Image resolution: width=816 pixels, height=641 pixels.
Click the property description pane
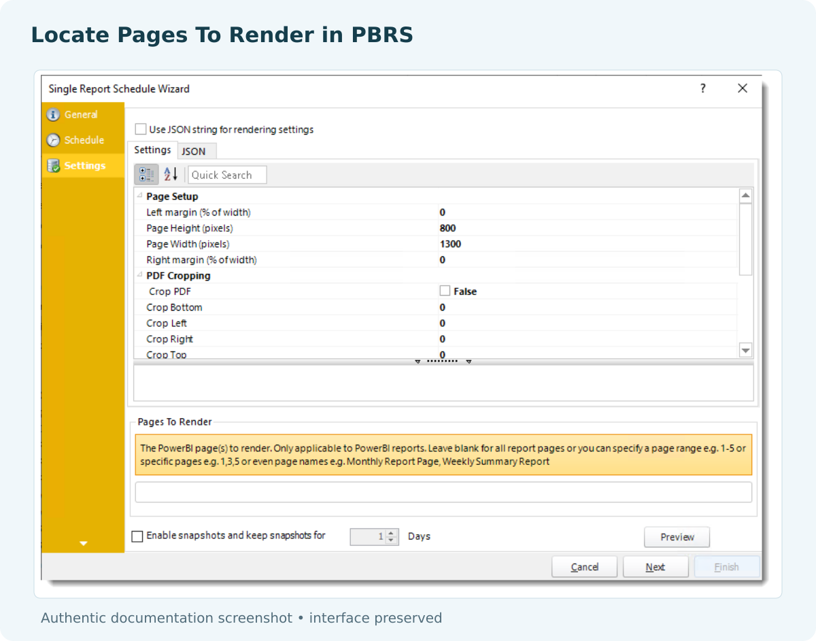pyautogui.click(x=443, y=383)
